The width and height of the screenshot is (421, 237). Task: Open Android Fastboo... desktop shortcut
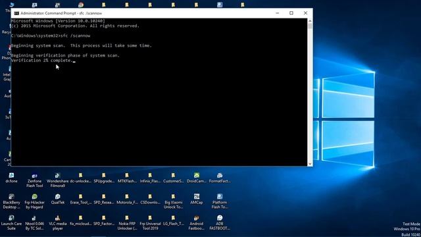coord(196,223)
